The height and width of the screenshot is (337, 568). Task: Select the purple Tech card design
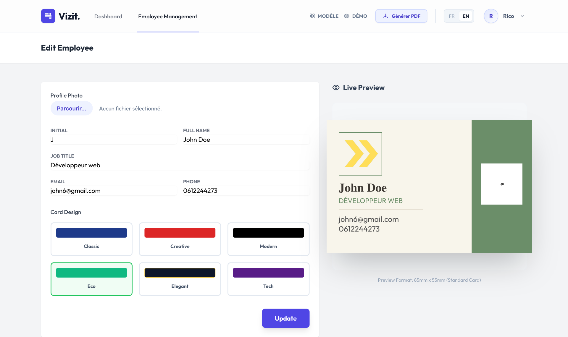click(268, 279)
